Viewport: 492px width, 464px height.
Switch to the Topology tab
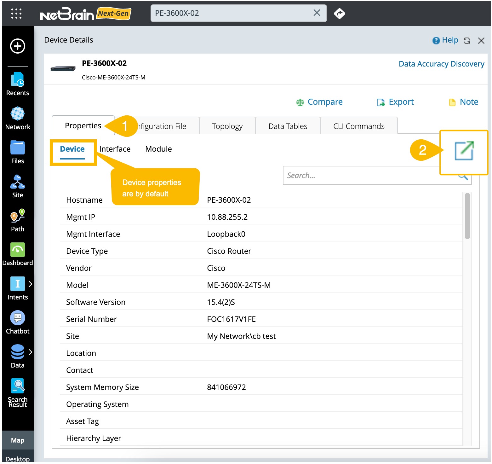pos(227,126)
